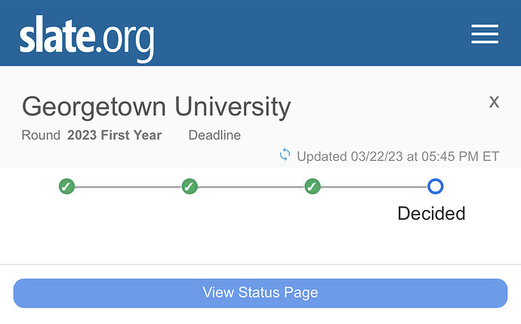Click the Round label
This screenshot has width=521, height=324.
41,135
